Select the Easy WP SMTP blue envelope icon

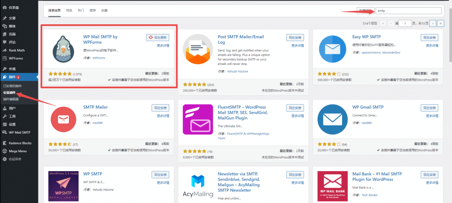(x=332, y=49)
